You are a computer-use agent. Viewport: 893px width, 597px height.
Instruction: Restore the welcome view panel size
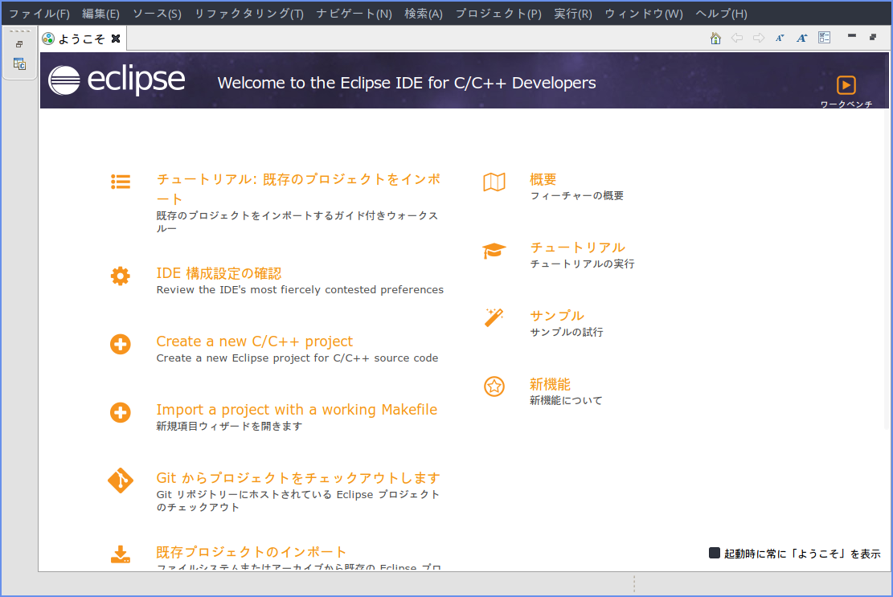pos(872,37)
